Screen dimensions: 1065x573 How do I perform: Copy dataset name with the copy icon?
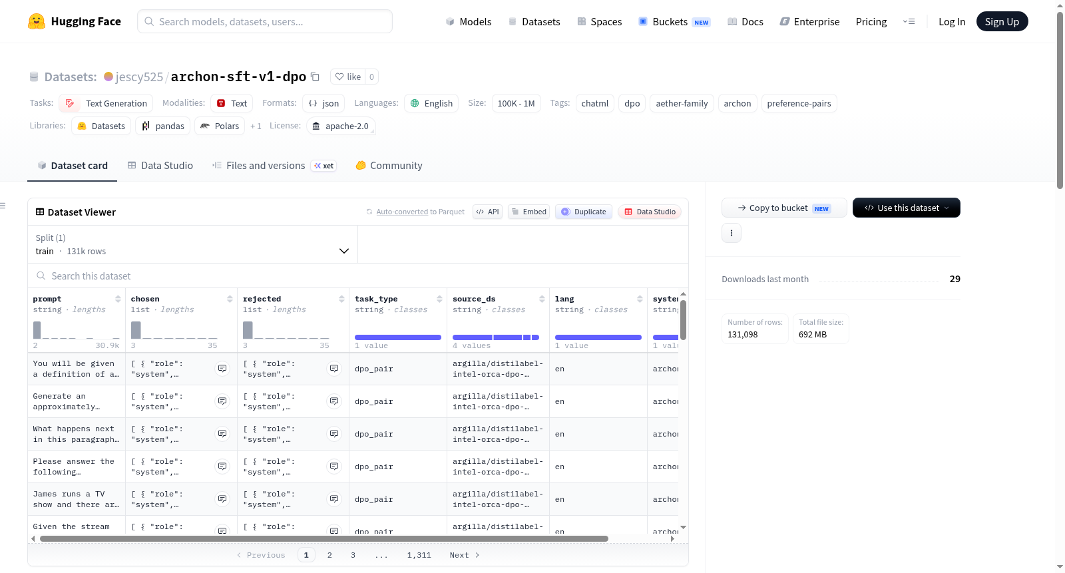(316, 77)
